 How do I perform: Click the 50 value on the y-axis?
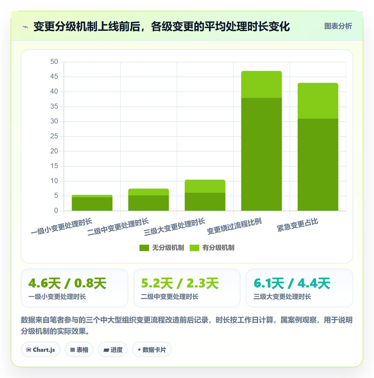pos(54,62)
